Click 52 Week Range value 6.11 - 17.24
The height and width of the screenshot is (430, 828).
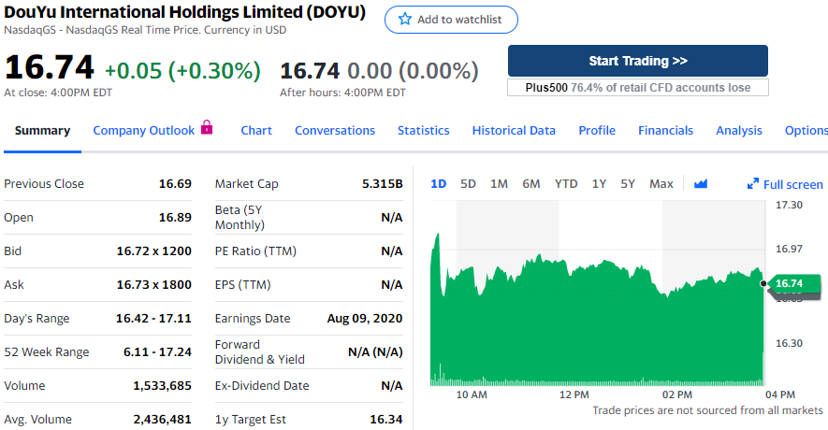point(157,351)
